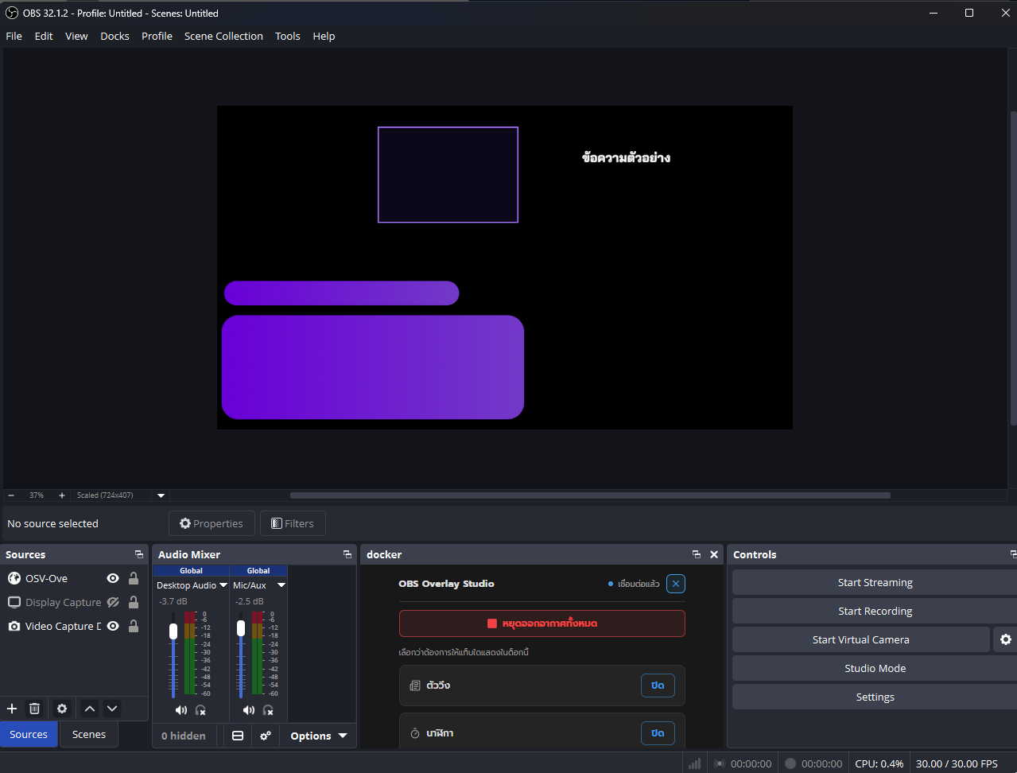
Task: Mute Mic/Aux with the speaker icon
Action: click(x=249, y=709)
